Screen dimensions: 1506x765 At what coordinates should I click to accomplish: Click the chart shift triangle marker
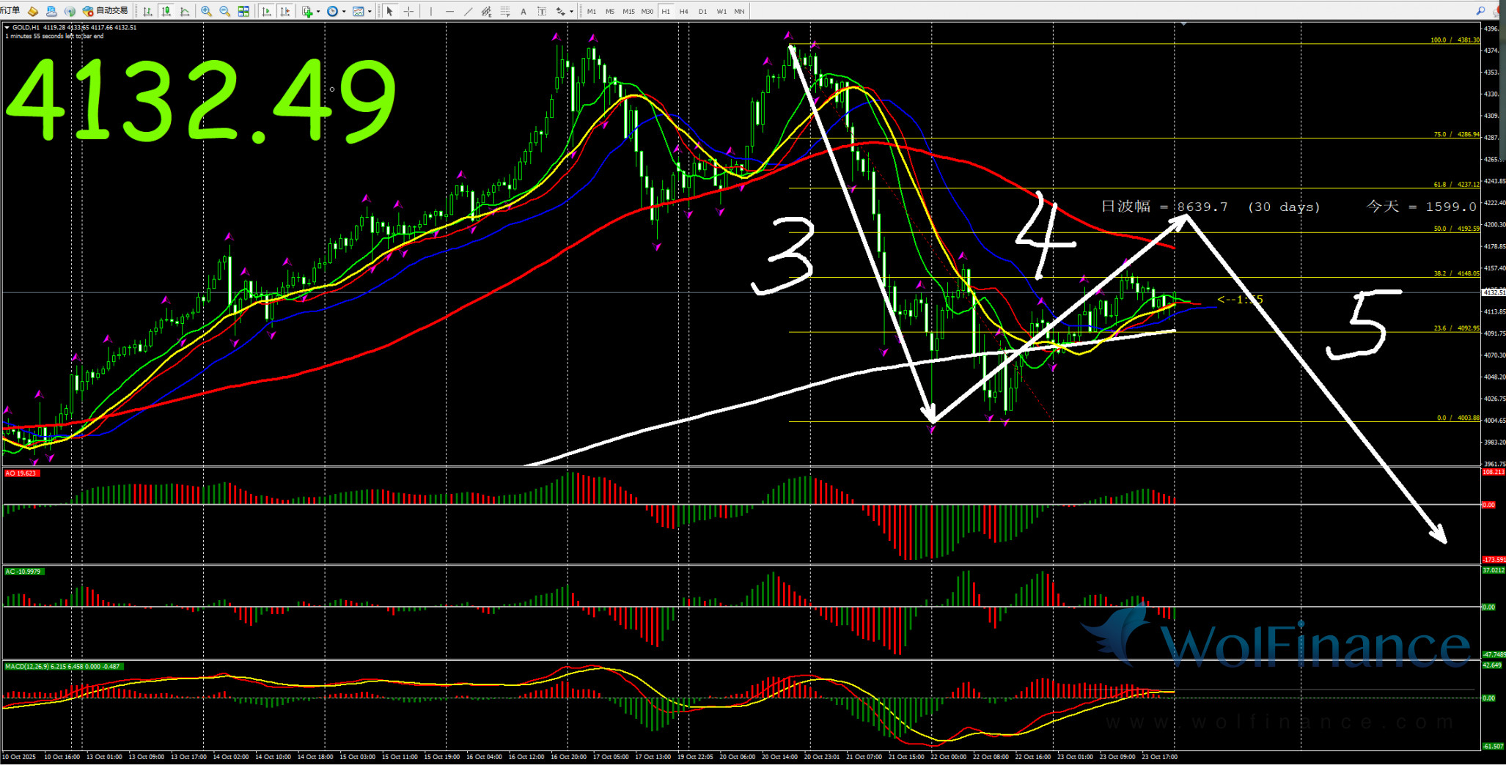click(x=1183, y=24)
